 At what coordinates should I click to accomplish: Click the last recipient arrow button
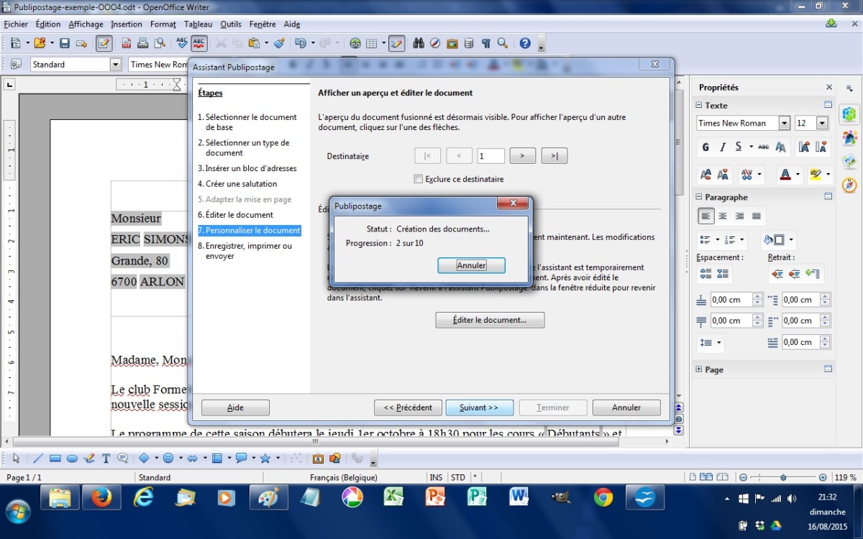pos(554,155)
